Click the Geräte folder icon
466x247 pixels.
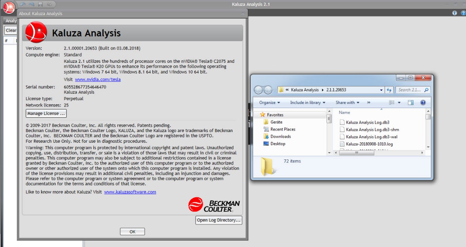(266, 122)
